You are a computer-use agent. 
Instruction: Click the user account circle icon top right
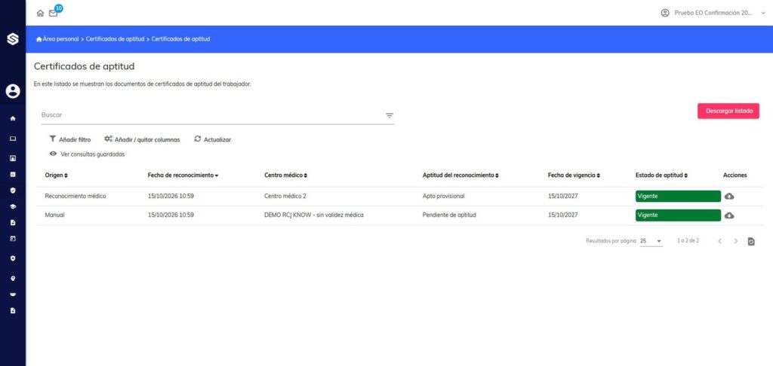(665, 13)
